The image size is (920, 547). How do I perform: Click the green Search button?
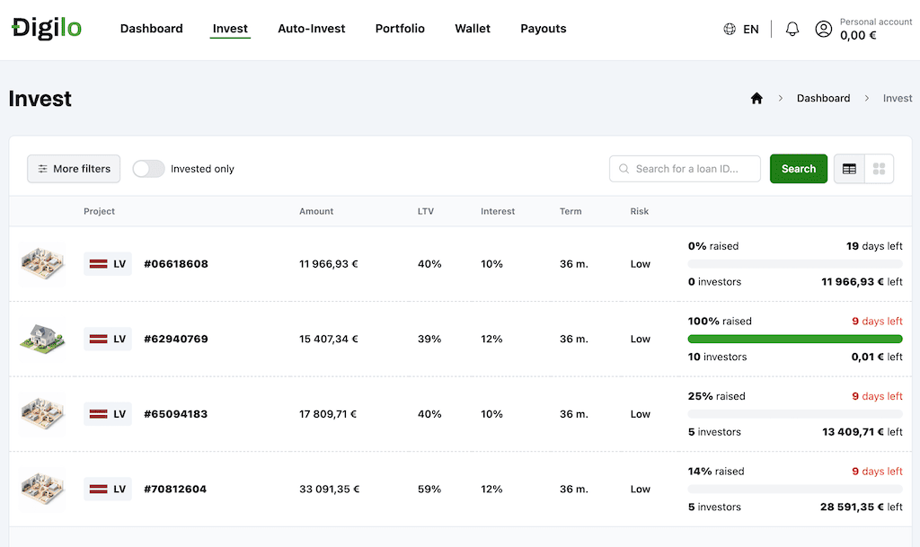pos(799,169)
